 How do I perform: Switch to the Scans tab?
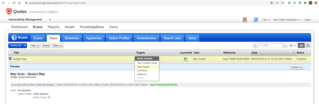coord(38,38)
